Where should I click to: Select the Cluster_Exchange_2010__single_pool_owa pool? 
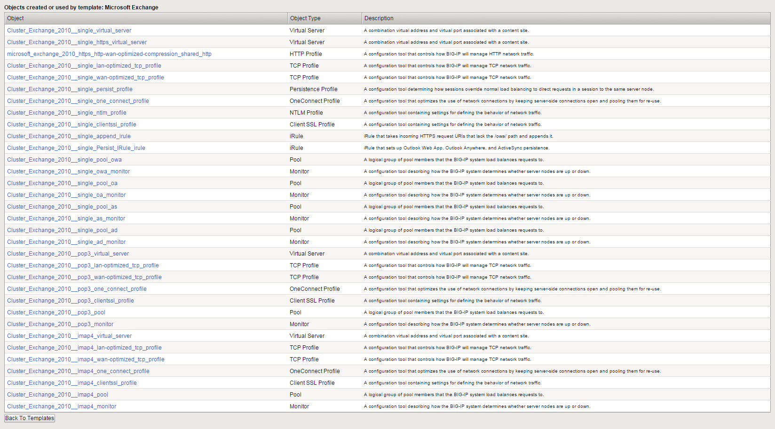click(x=64, y=159)
